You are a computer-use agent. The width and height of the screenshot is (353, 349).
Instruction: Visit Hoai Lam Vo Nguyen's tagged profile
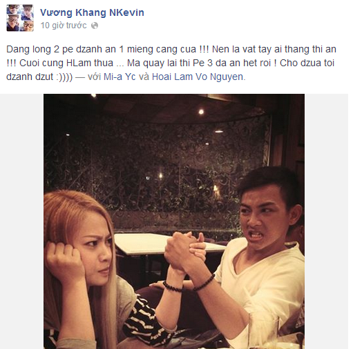tap(198, 77)
